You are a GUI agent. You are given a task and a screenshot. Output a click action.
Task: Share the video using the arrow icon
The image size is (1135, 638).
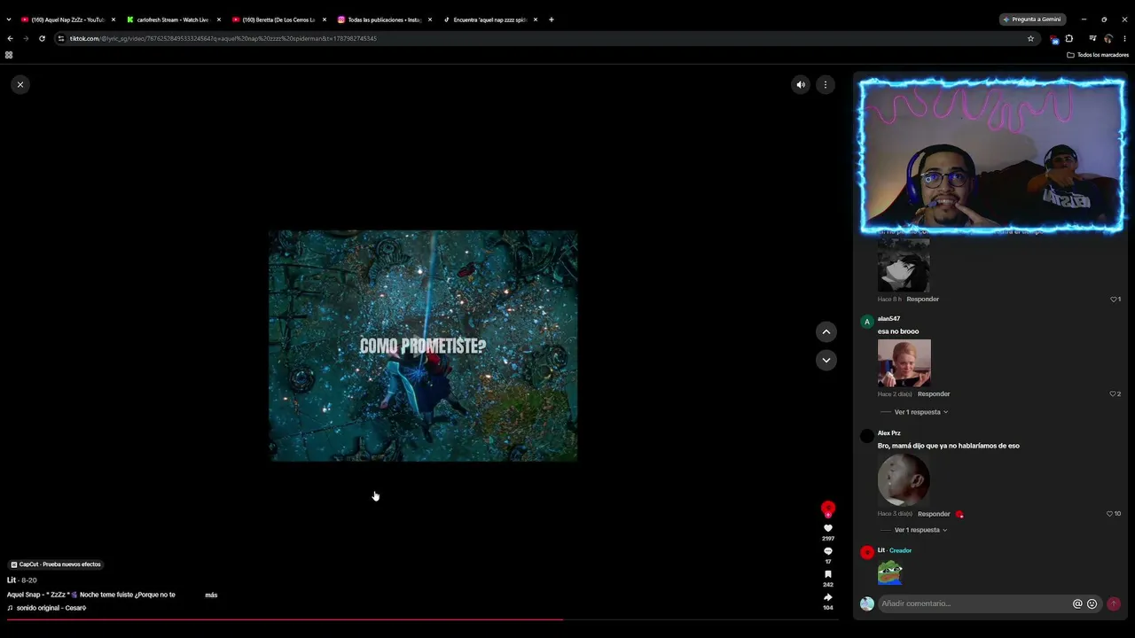828,597
